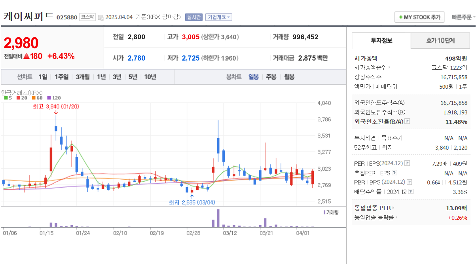
Task: Click the 전일 value 2,800
Action: [137, 37]
